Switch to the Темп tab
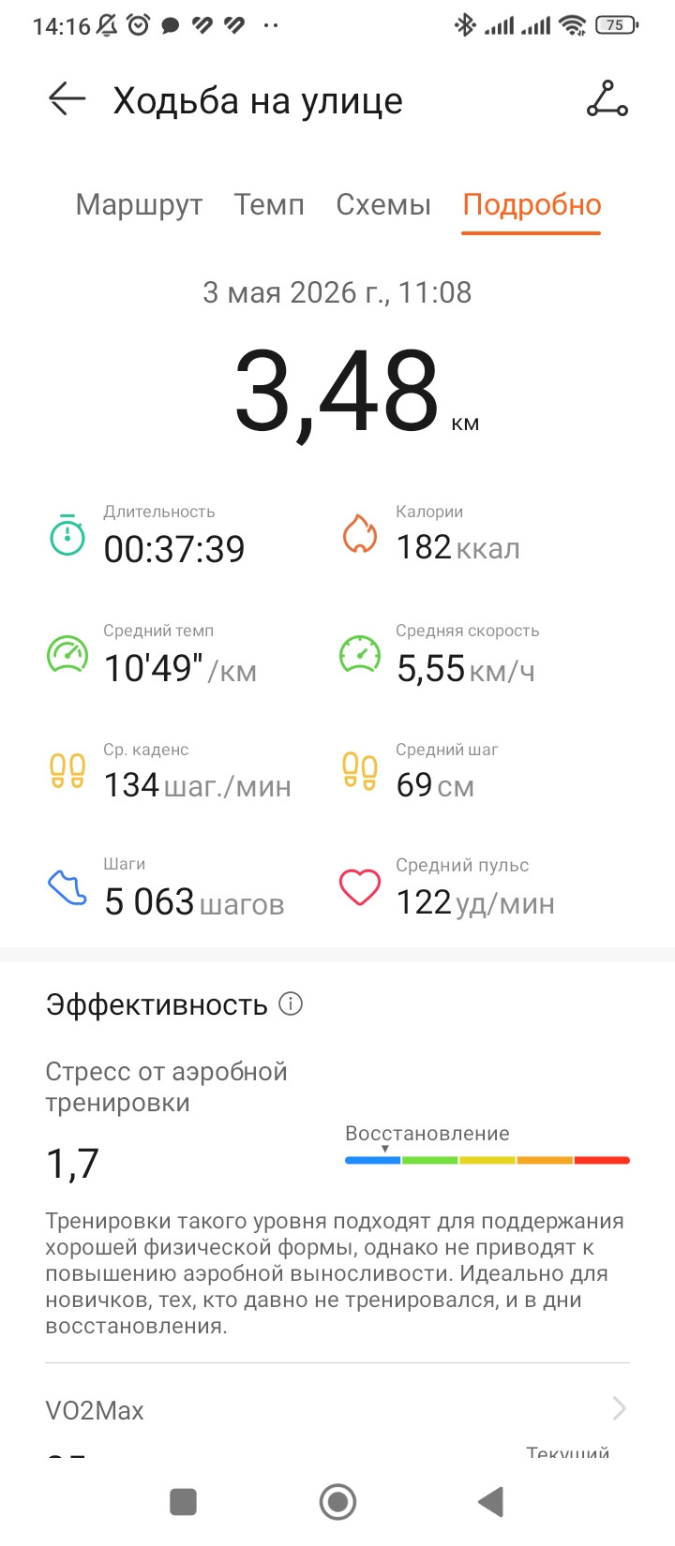The height and width of the screenshot is (1546, 675). point(269,204)
